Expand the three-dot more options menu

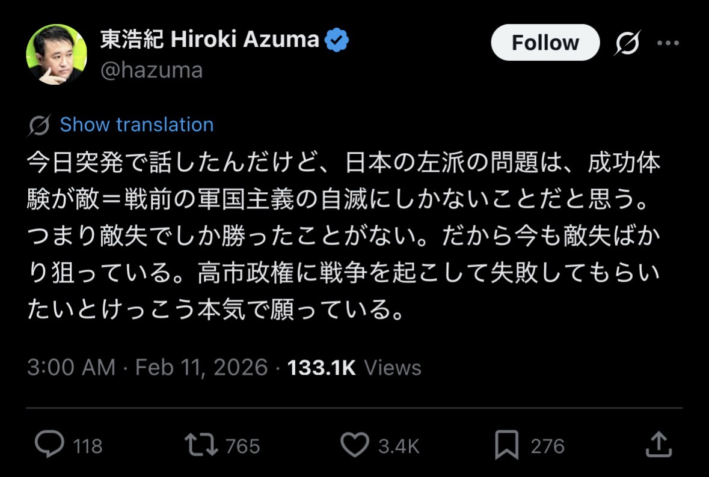tap(668, 43)
